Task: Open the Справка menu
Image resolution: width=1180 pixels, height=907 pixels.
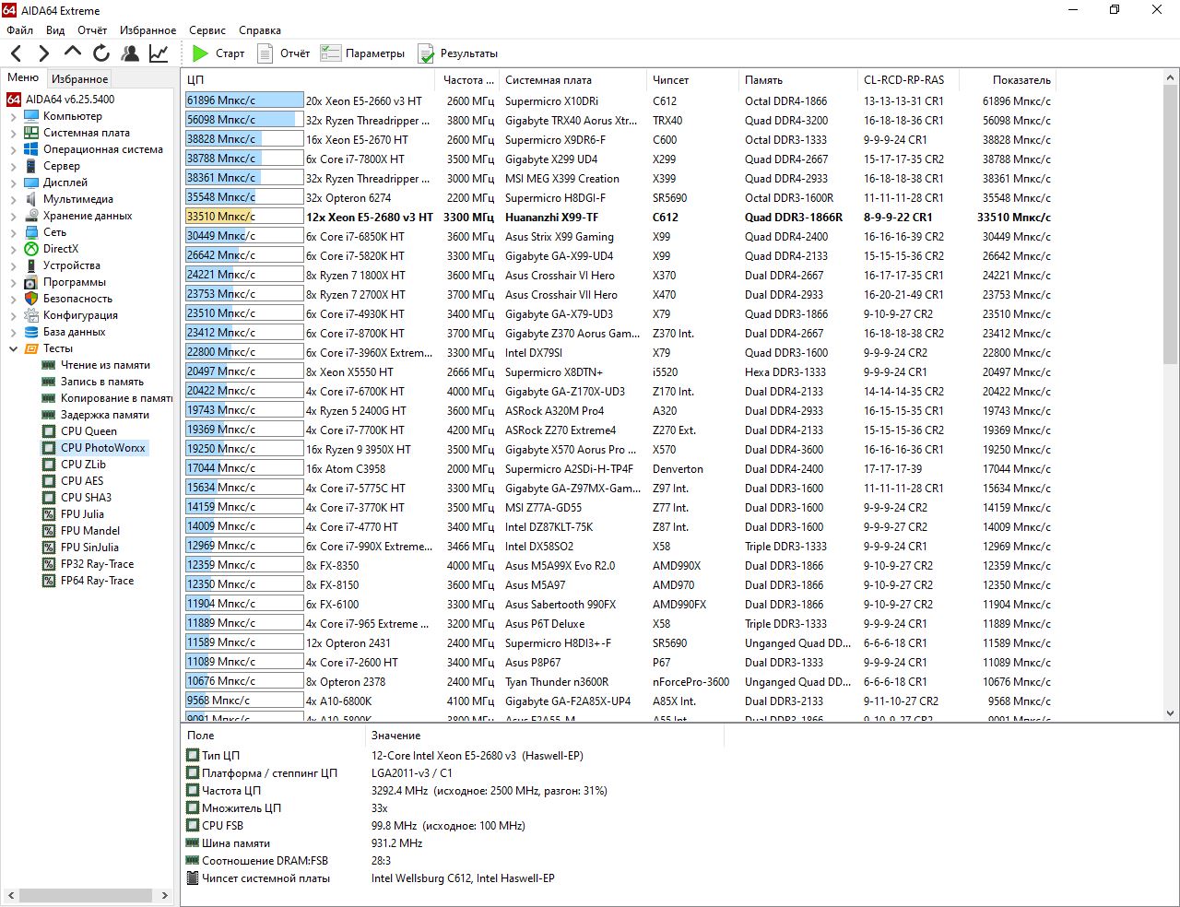Action: (x=260, y=30)
